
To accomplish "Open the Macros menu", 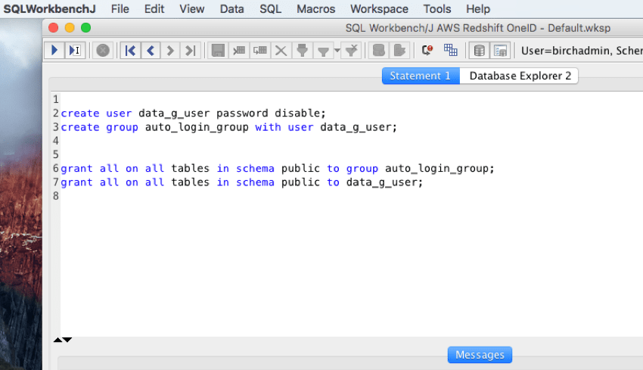I will [315, 9].
